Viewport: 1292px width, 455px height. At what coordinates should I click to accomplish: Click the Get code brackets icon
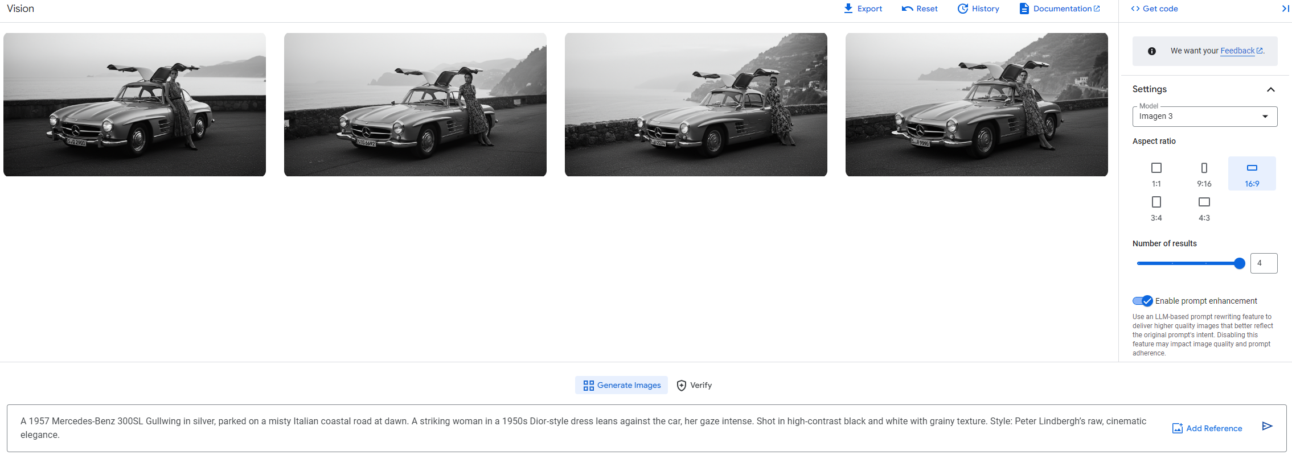pos(1135,9)
